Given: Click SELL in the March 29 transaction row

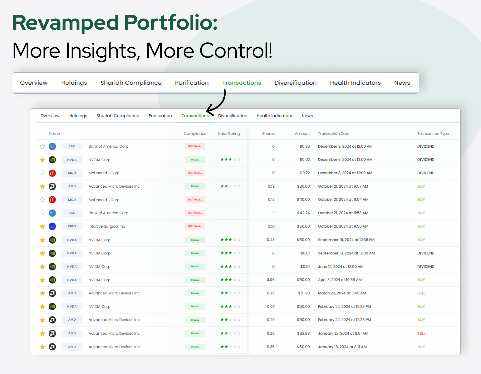Looking at the screenshot, I should 421,293.
